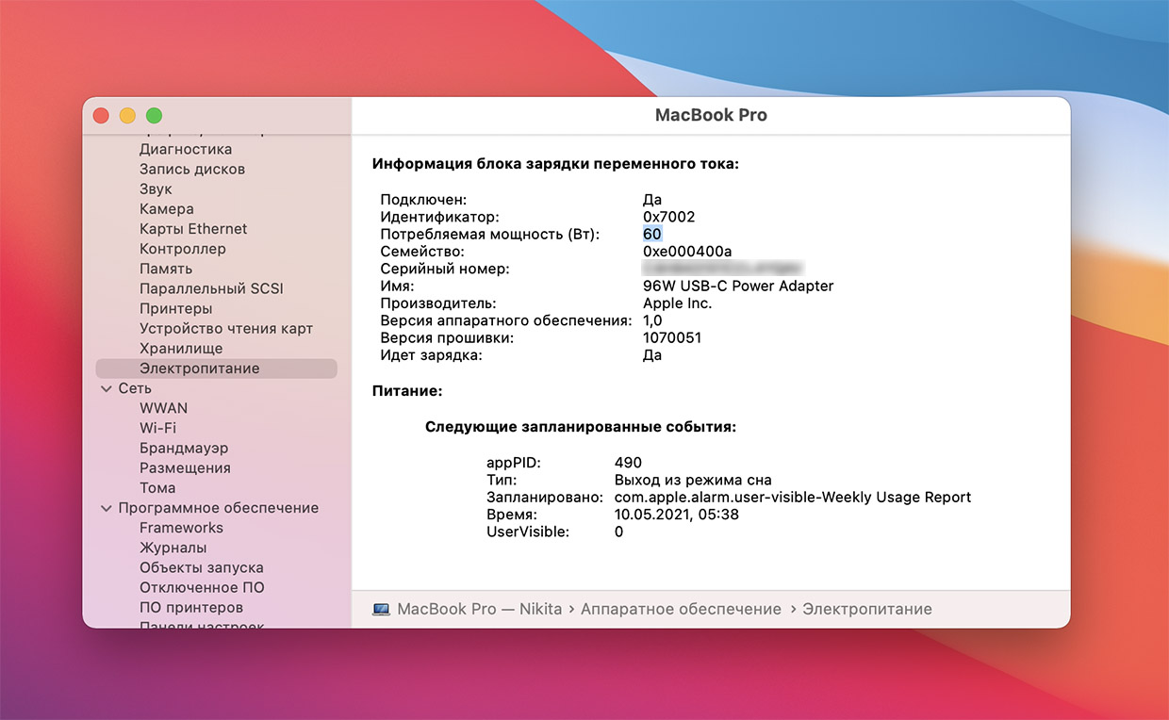Click the "Да" value beside Подключен

652,200
